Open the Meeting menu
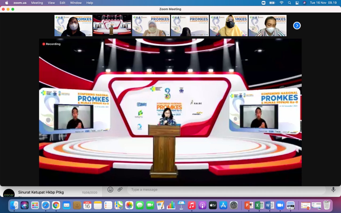 [37, 3]
